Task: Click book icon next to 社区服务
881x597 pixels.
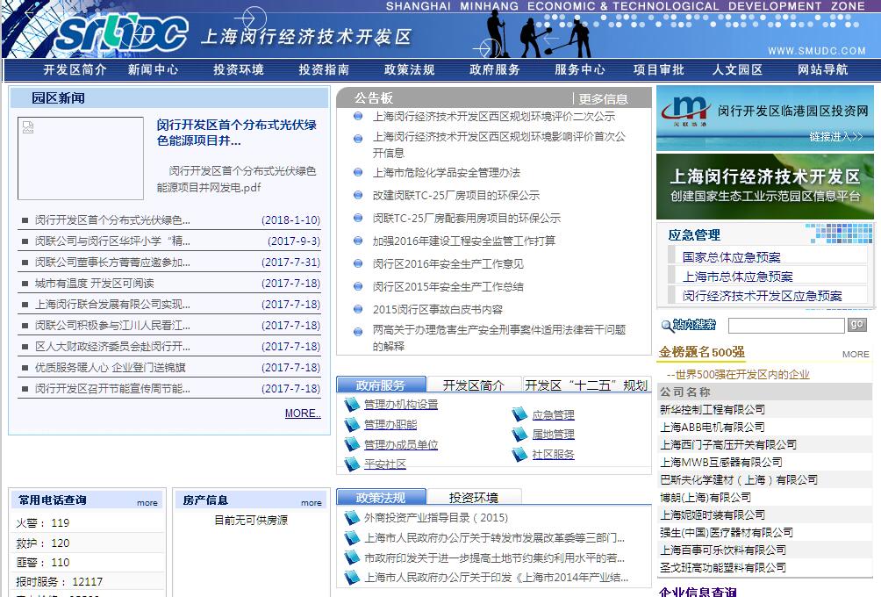Action: pos(520,454)
